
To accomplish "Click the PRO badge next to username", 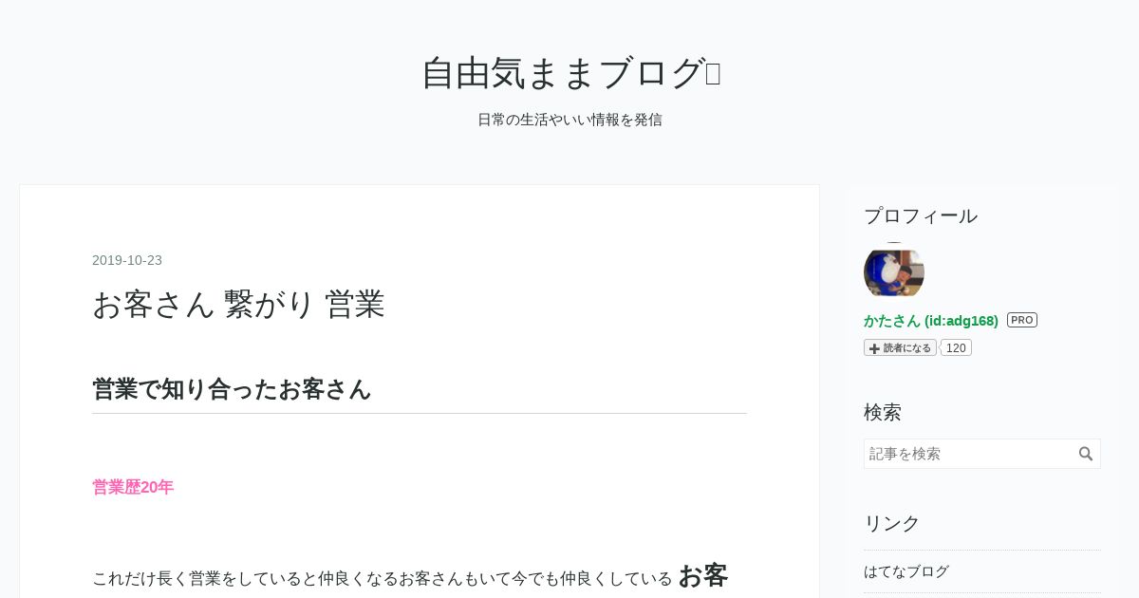I will (x=1022, y=320).
